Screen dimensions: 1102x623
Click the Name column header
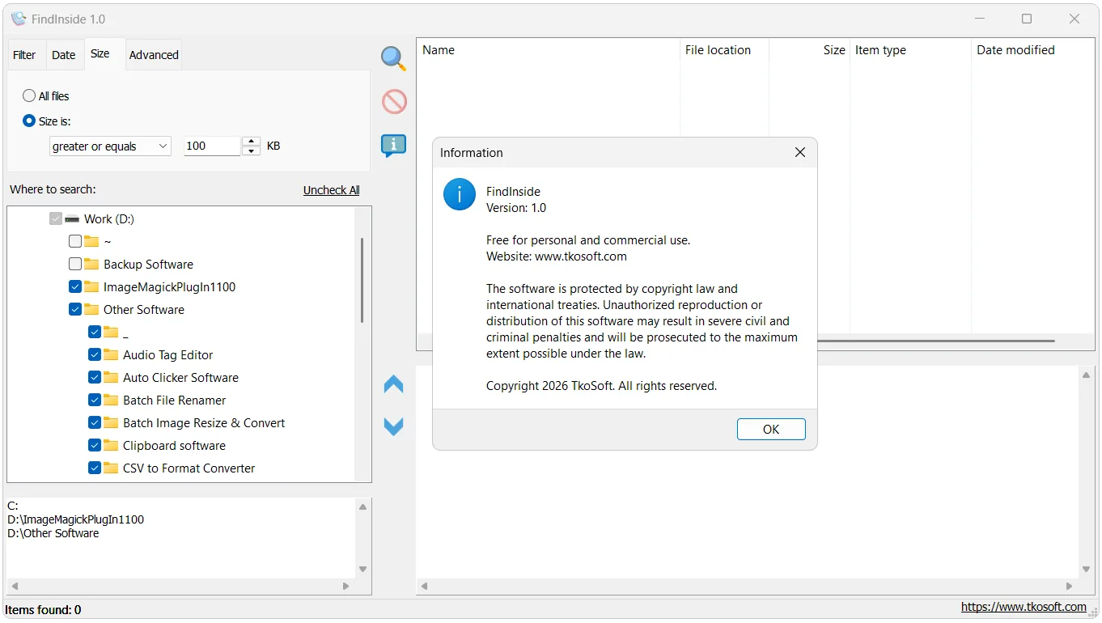[548, 50]
